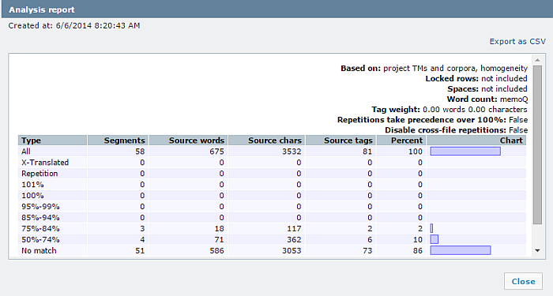The image size is (553, 296).
Task: Click the '50%-74%' row label
Action: [40, 240]
